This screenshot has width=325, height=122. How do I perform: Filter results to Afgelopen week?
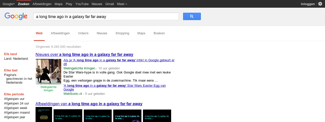click(x=16, y=108)
